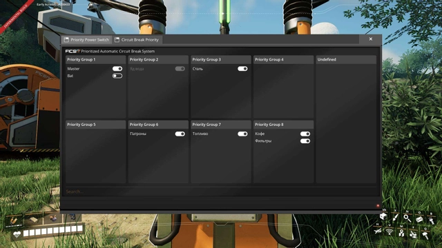Select the paintbrush customizer icon
This screenshot has height=248, width=442.
click(x=395, y=218)
